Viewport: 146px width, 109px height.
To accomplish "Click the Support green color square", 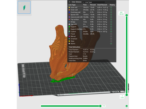I will (x=69, y=27).
